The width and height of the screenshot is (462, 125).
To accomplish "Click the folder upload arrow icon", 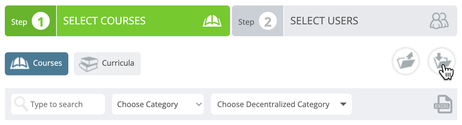I will (x=406, y=61).
